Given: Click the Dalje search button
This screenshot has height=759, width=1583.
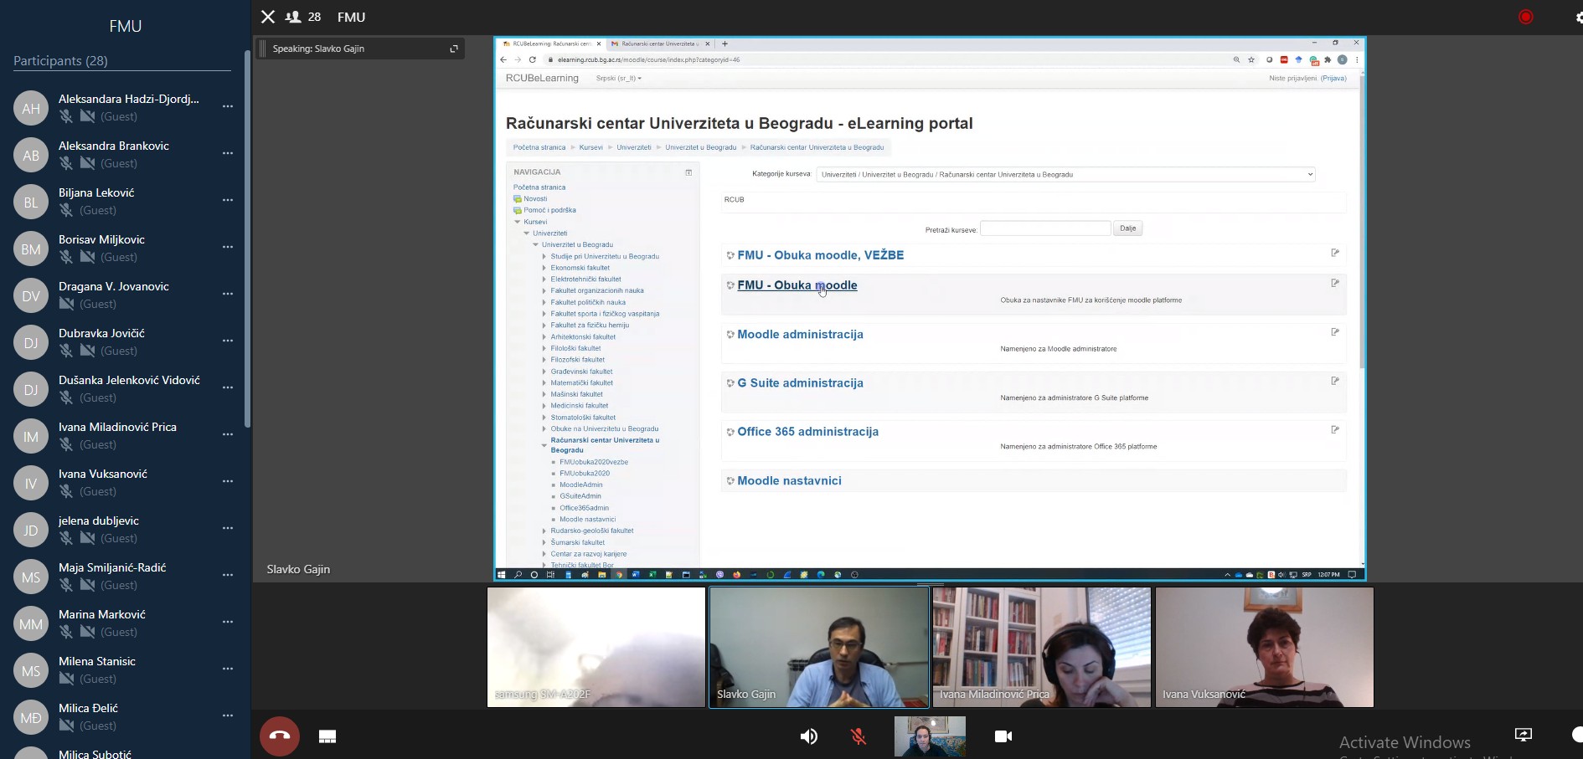Looking at the screenshot, I should coord(1127,228).
